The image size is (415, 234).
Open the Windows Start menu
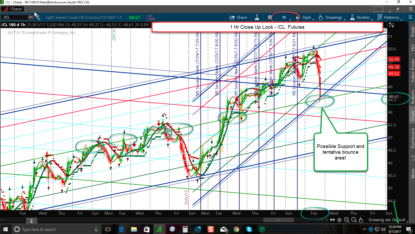[5, 229]
